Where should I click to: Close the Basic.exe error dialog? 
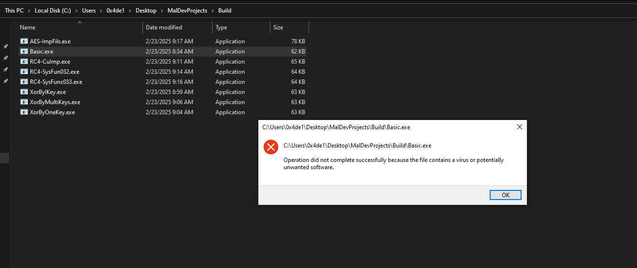pyautogui.click(x=520, y=127)
